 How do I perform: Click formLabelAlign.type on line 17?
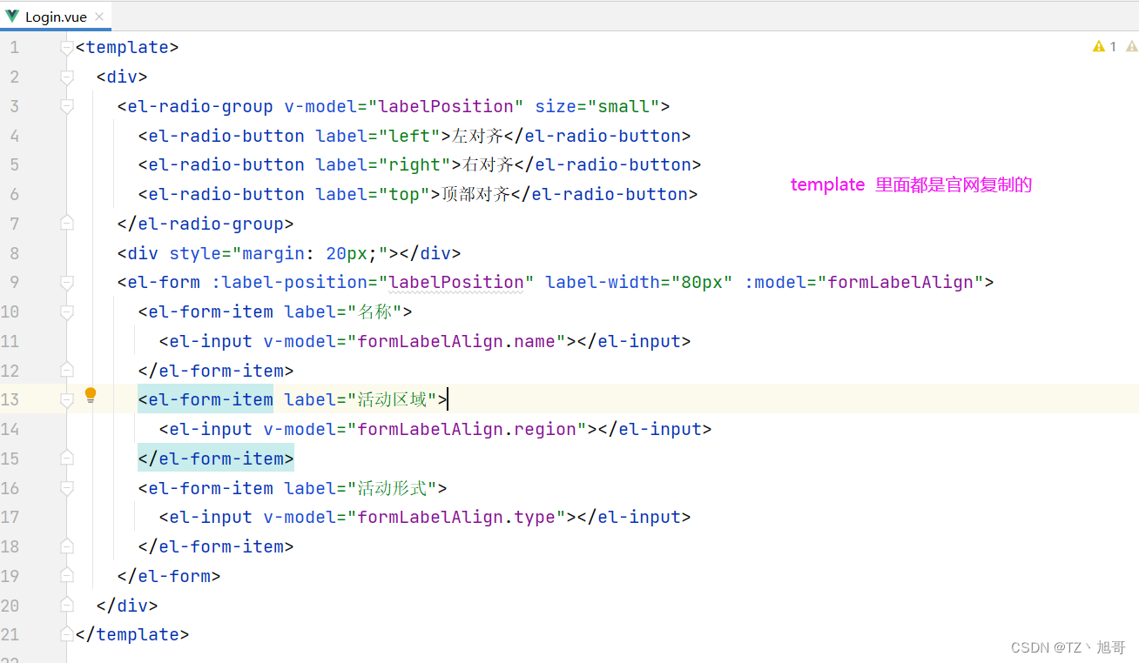[x=456, y=517]
